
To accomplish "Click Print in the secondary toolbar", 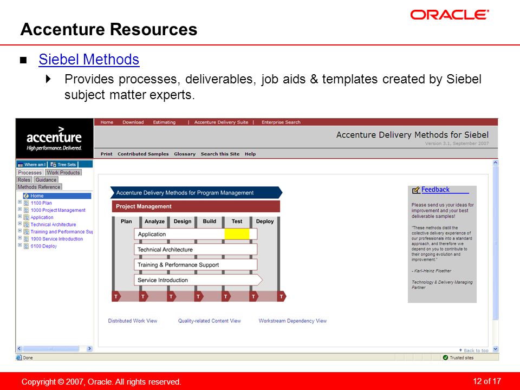I will coord(107,154).
